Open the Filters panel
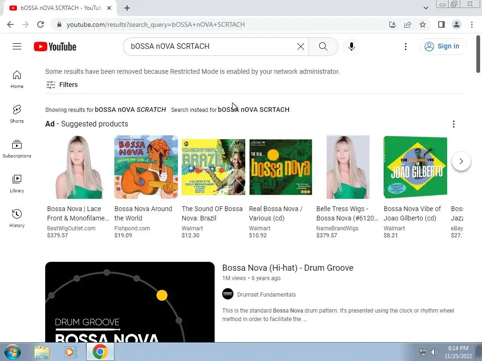 pyautogui.click(x=62, y=85)
